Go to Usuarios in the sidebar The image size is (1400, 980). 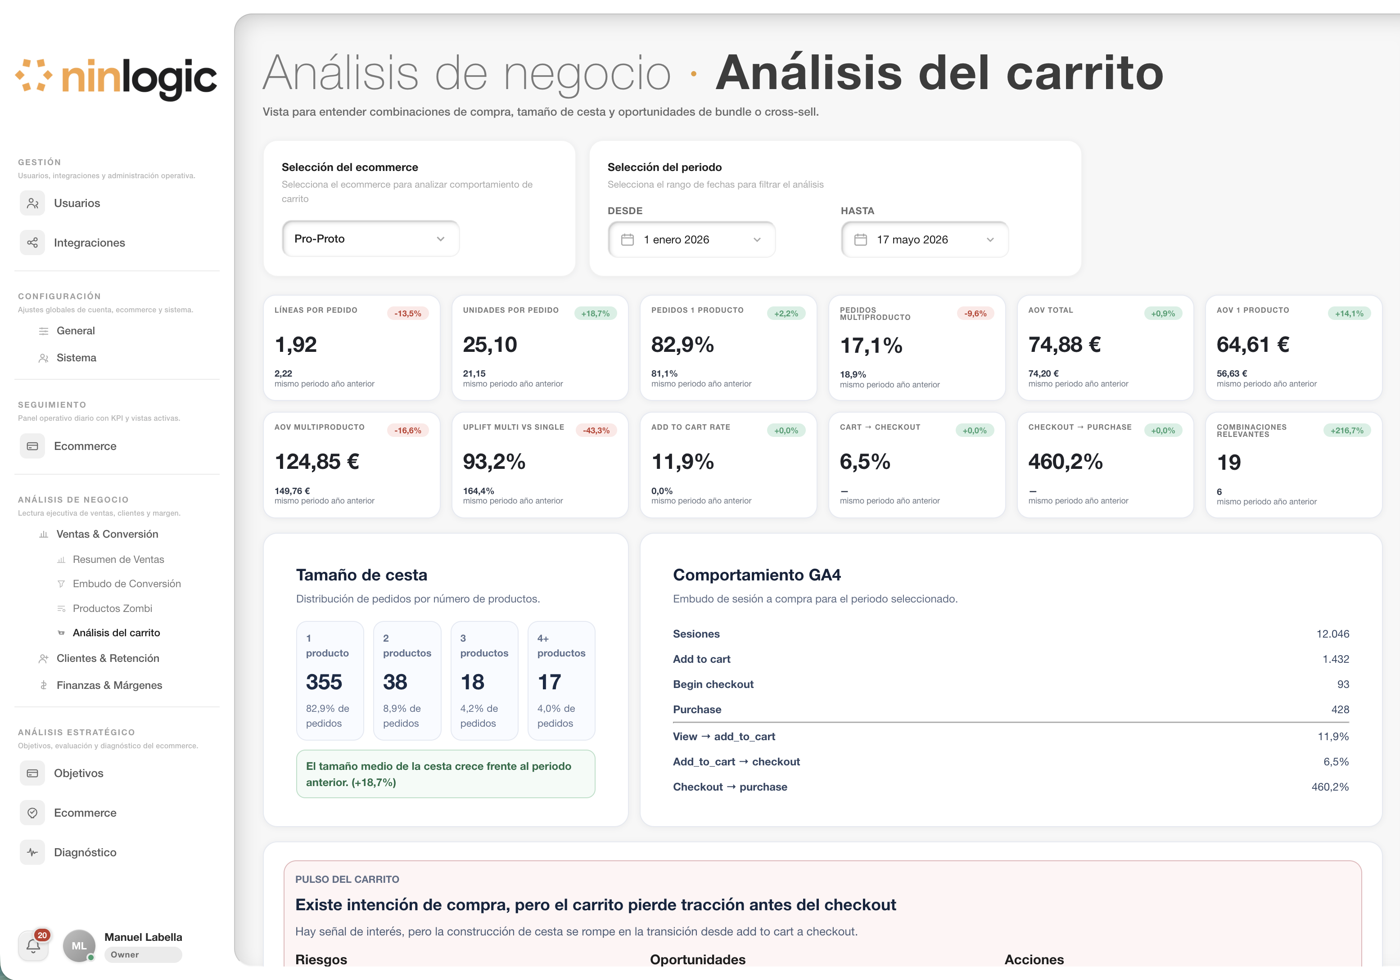(x=77, y=203)
